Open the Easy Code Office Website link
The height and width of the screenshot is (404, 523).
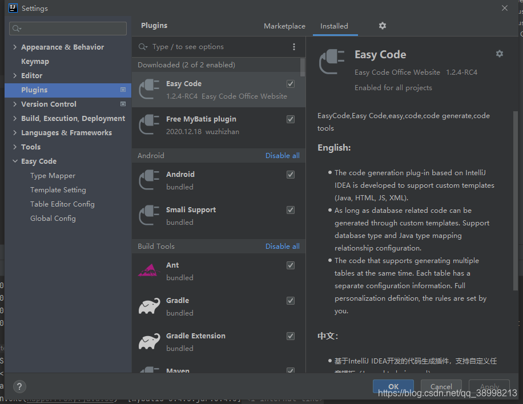397,72
